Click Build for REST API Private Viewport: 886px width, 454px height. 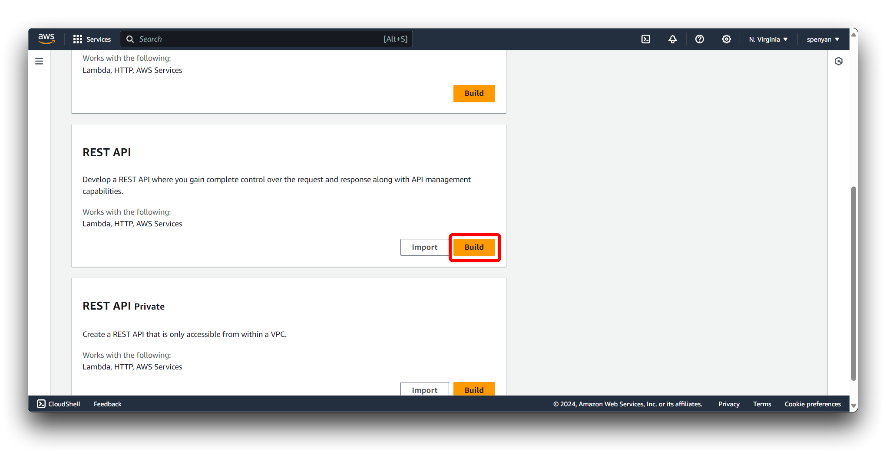(474, 389)
